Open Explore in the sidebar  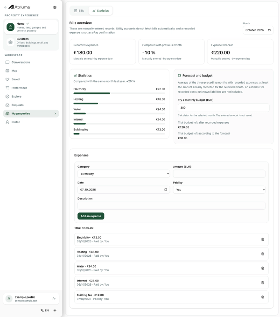(31, 97)
